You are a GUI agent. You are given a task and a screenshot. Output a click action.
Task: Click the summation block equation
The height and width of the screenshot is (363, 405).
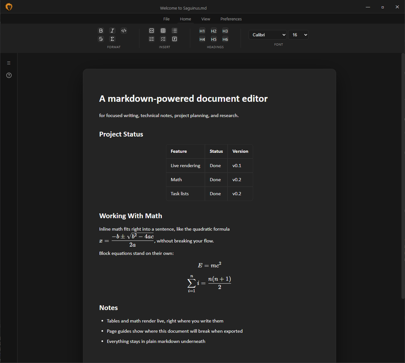(209, 283)
